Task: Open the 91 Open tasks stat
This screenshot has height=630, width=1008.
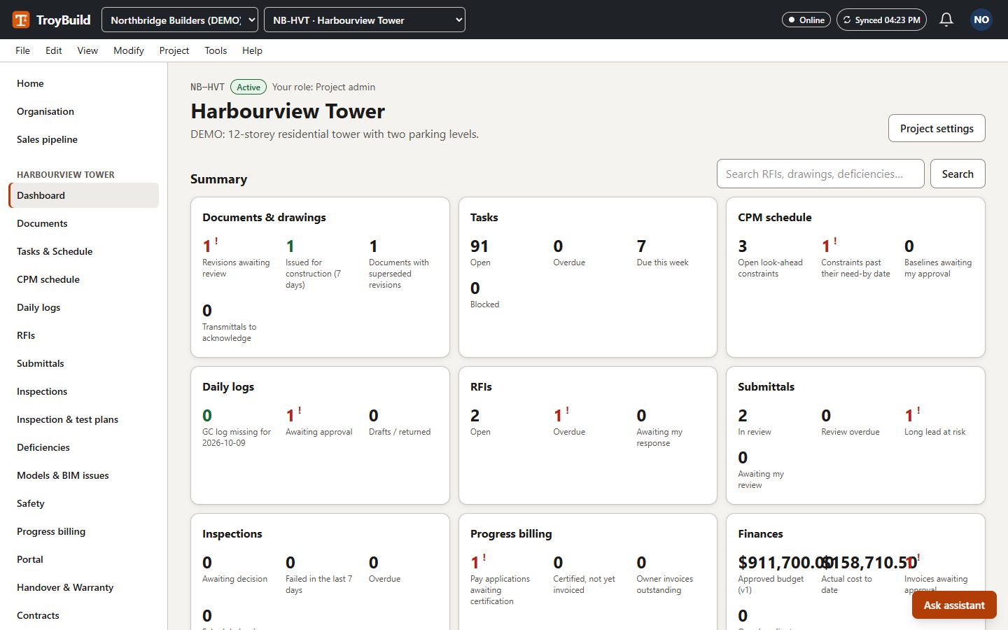Action: point(505,252)
